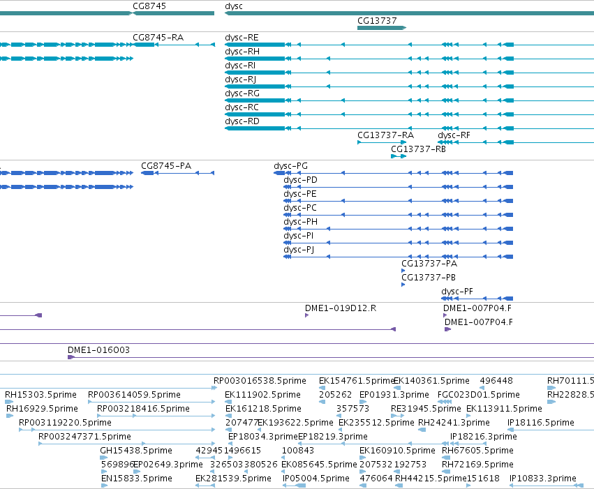Click the EK085645.5prime EST
This screenshot has height=489, width=594.
click(319, 465)
